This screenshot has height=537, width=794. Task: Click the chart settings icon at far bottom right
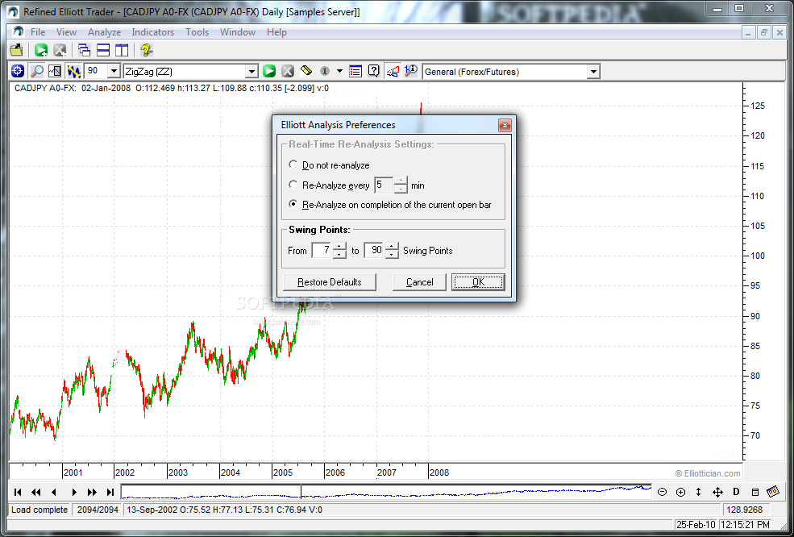(772, 491)
